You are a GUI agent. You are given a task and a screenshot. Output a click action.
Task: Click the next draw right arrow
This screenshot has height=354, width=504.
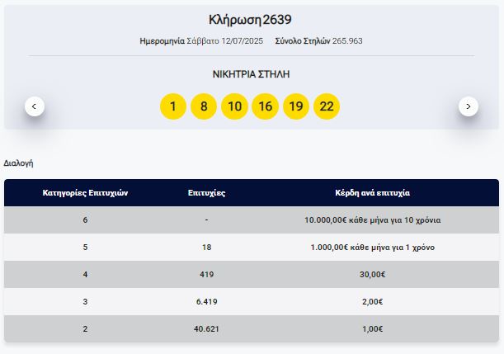[469, 106]
